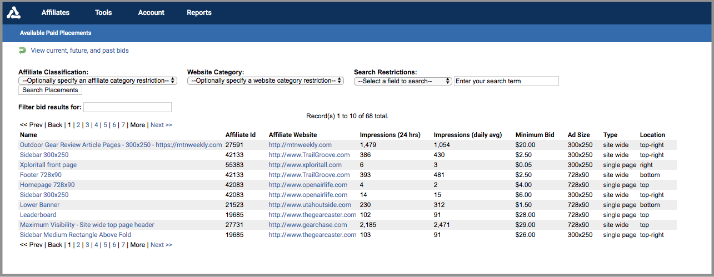
Task: Expand the Affiliate Classification dropdown
Action: (x=98, y=81)
